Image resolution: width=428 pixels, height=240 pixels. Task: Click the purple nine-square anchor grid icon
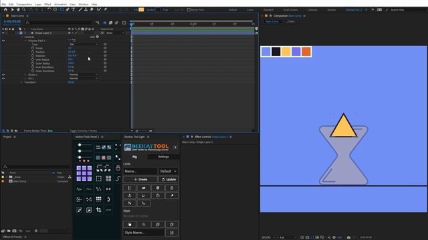(84, 173)
